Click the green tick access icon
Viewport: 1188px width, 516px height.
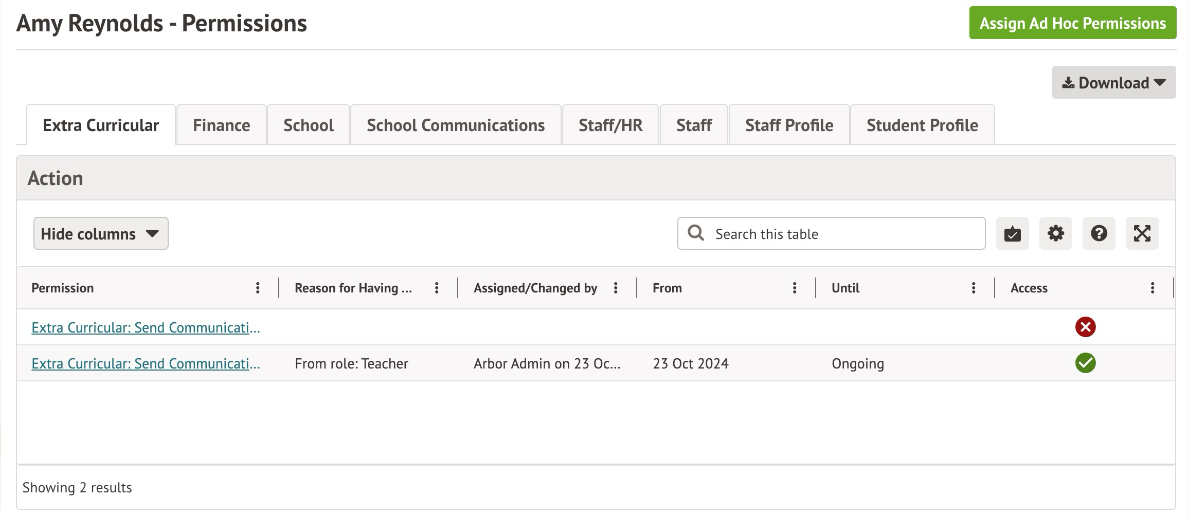pos(1085,363)
